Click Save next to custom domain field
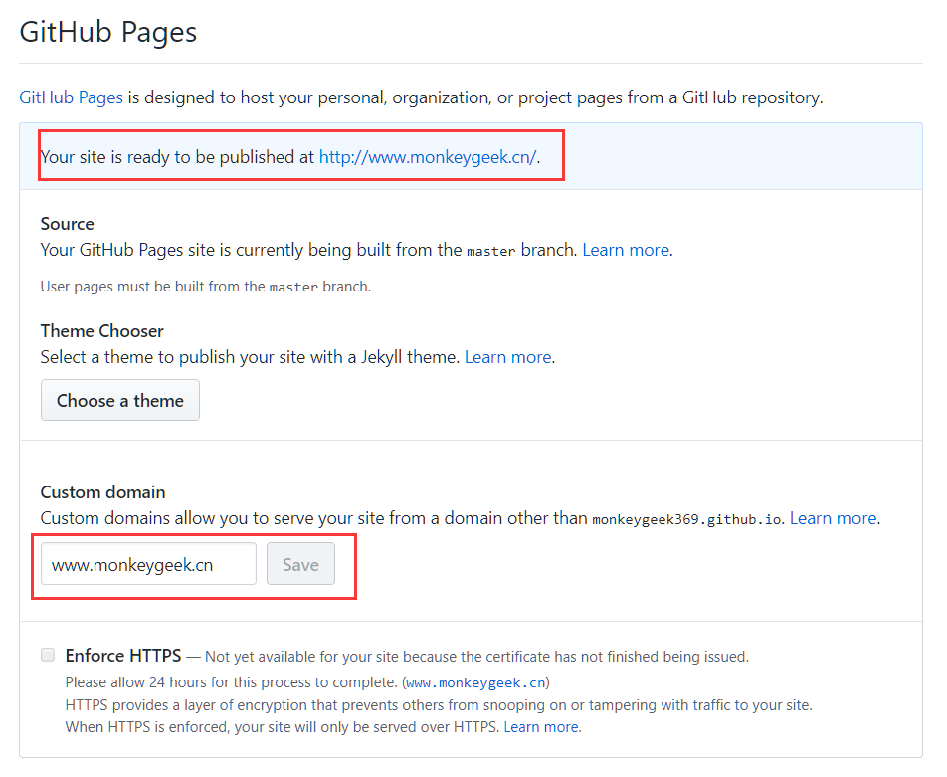The image size is (947, 777). [300, 564]
